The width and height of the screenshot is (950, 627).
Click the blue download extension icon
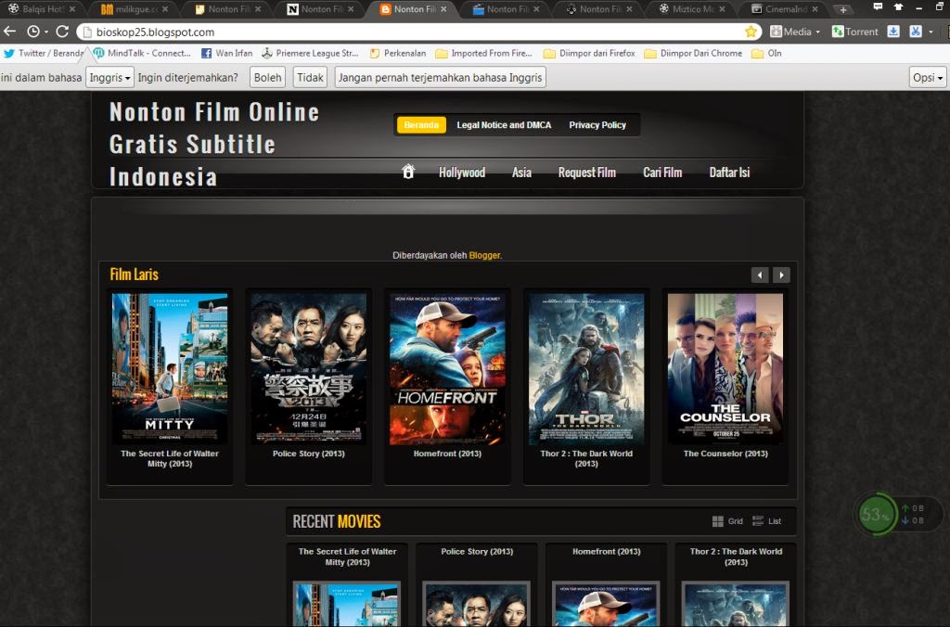(x=893, y=32)
